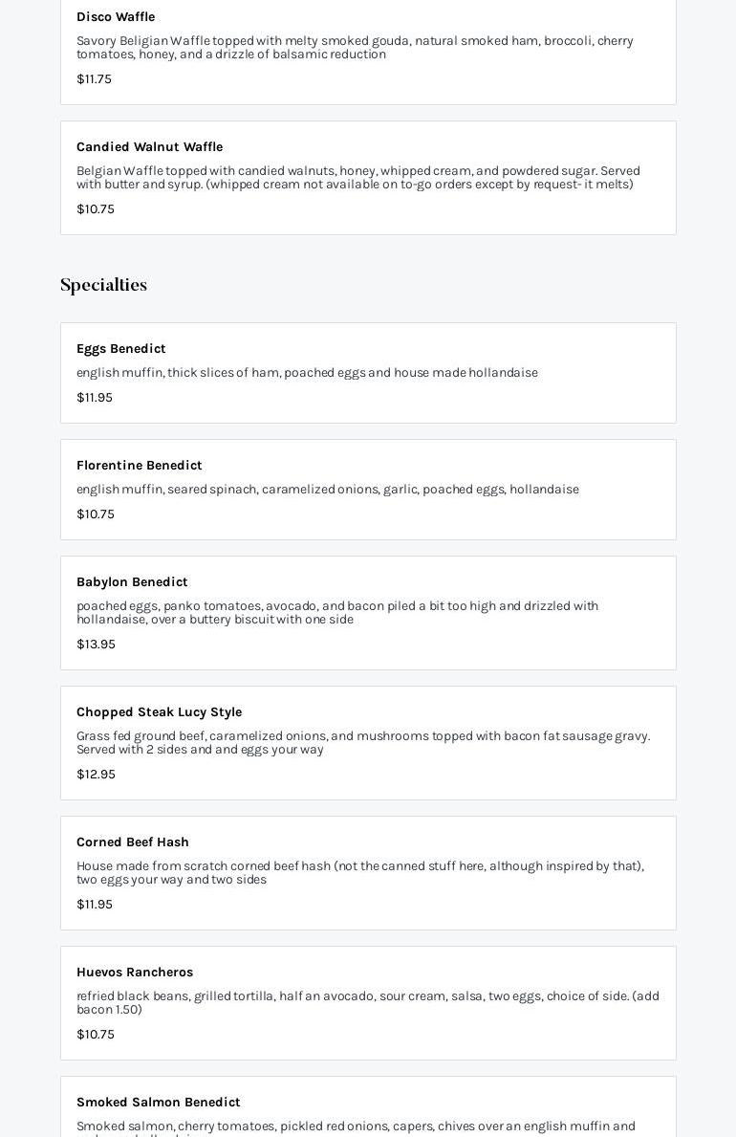Click the Specialties section heading
The image size is (736, 1137).
(103, 285)
